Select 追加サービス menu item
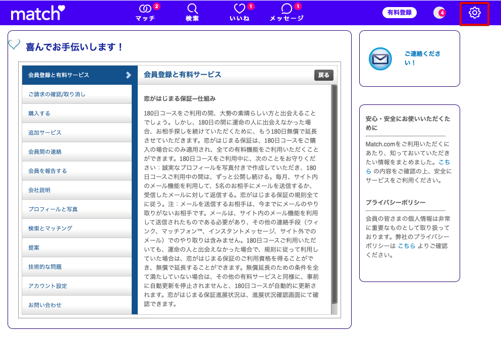The height and width of the screenshot is (339, 501). pos(77,133)
